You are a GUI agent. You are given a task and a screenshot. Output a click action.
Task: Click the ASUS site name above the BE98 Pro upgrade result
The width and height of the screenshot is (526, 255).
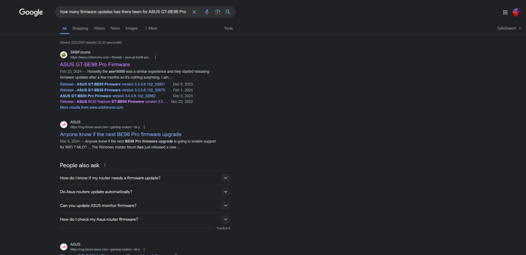coord(75,122)
